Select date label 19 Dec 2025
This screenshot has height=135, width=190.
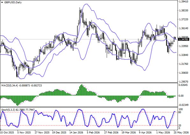tap(59, 132)
